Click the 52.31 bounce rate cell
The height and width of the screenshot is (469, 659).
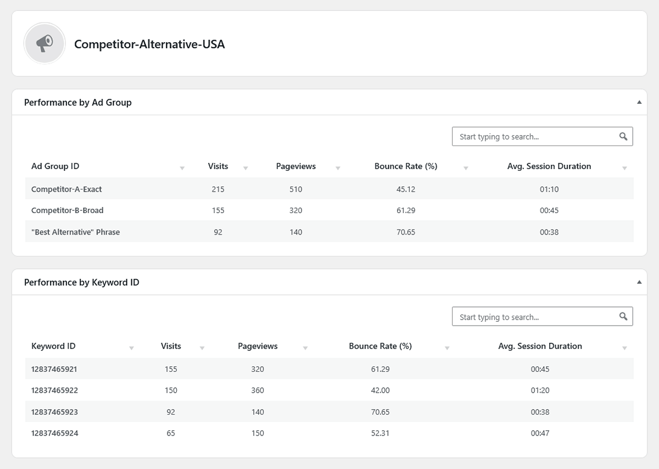pos(381,433)
